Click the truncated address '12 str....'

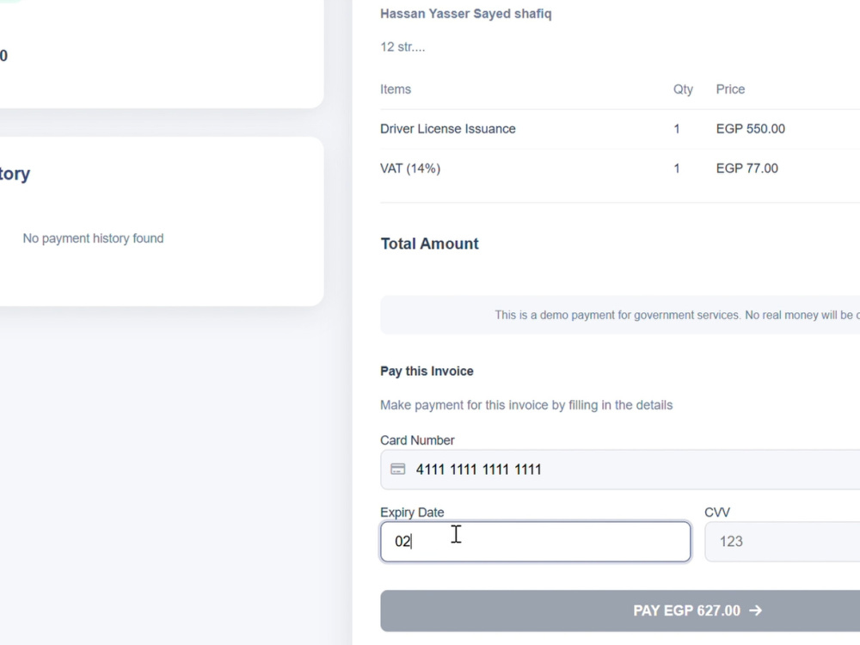pyautogui.click(x=402, y=47)
